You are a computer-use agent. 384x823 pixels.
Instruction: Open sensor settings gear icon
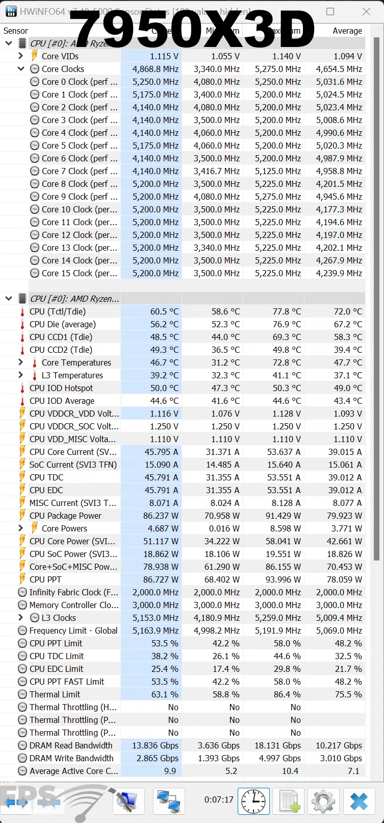click(x=323, y=801)
